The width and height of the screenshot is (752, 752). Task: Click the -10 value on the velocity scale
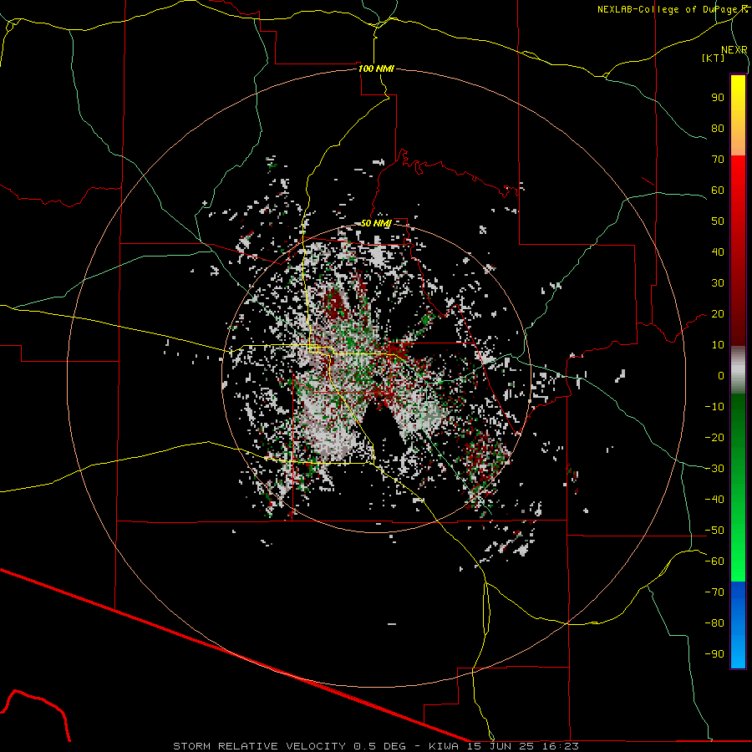(x=714, y=407)
